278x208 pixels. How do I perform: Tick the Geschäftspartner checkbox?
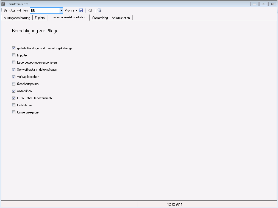[x=14, y=84]
